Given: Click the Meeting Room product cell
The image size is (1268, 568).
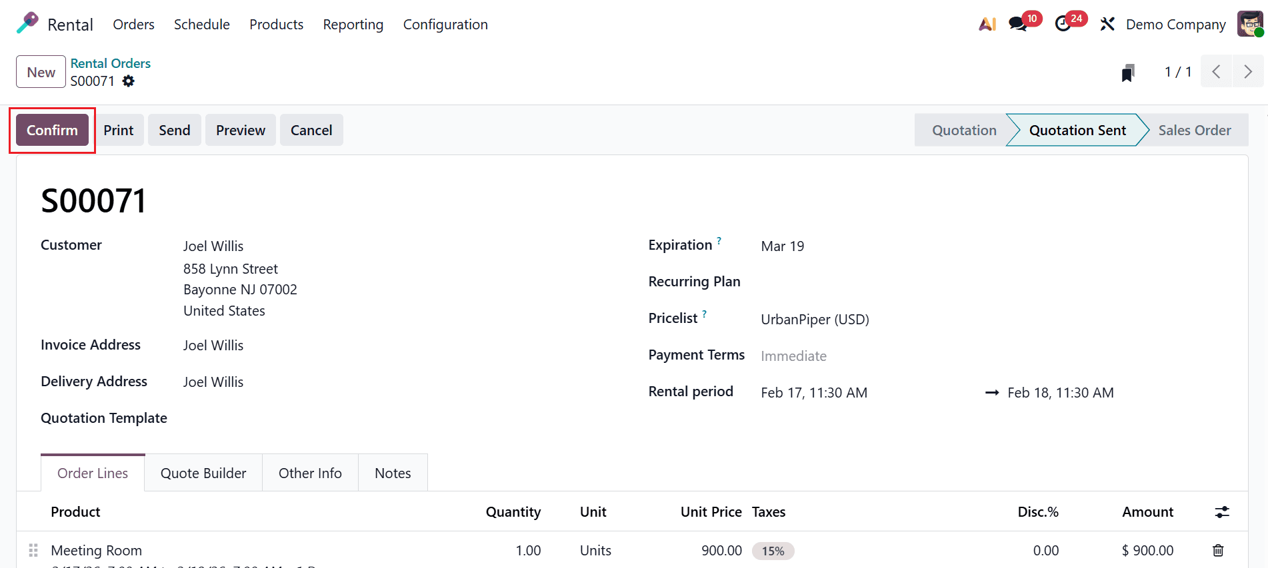Looking at the screenshot, I should pos(97,550).
